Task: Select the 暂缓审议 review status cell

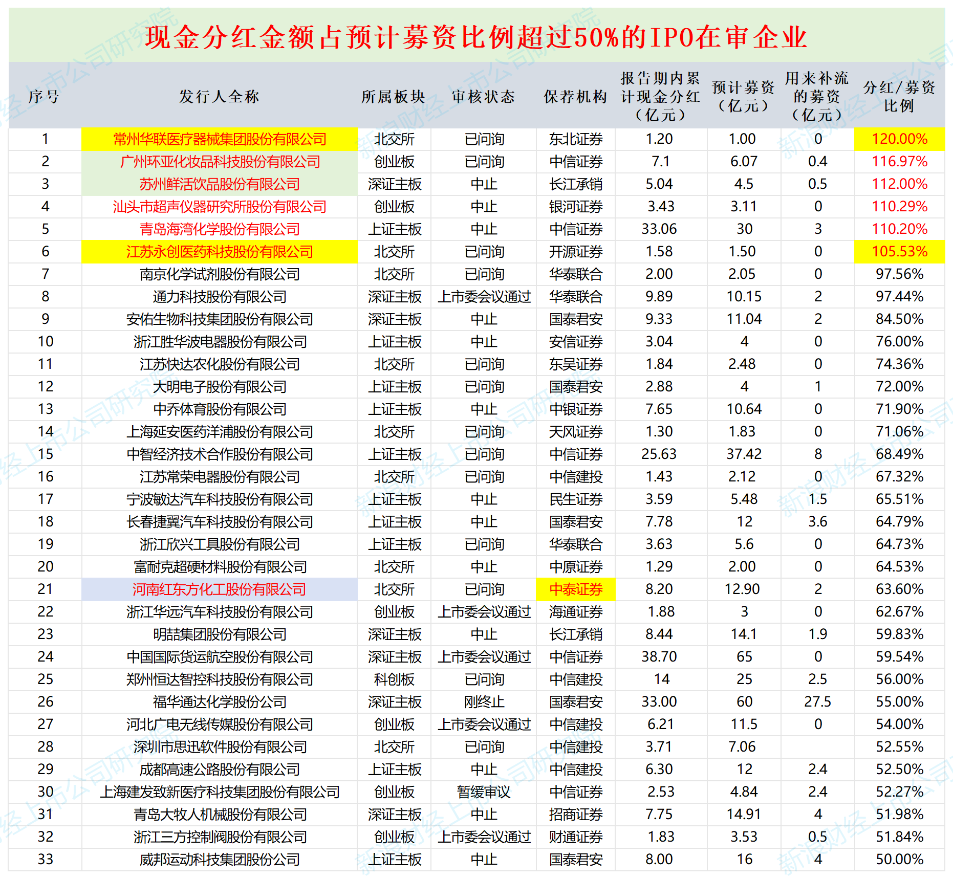Action: coord(484,792)
